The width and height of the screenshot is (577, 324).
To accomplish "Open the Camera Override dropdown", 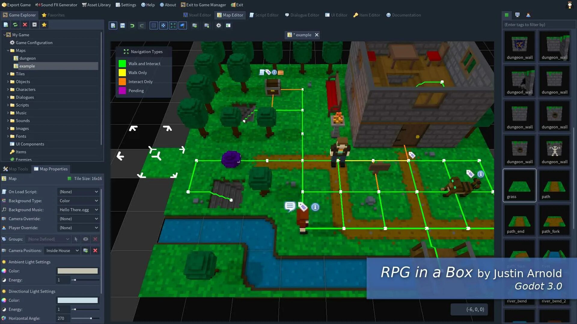I will coord(78,218).
